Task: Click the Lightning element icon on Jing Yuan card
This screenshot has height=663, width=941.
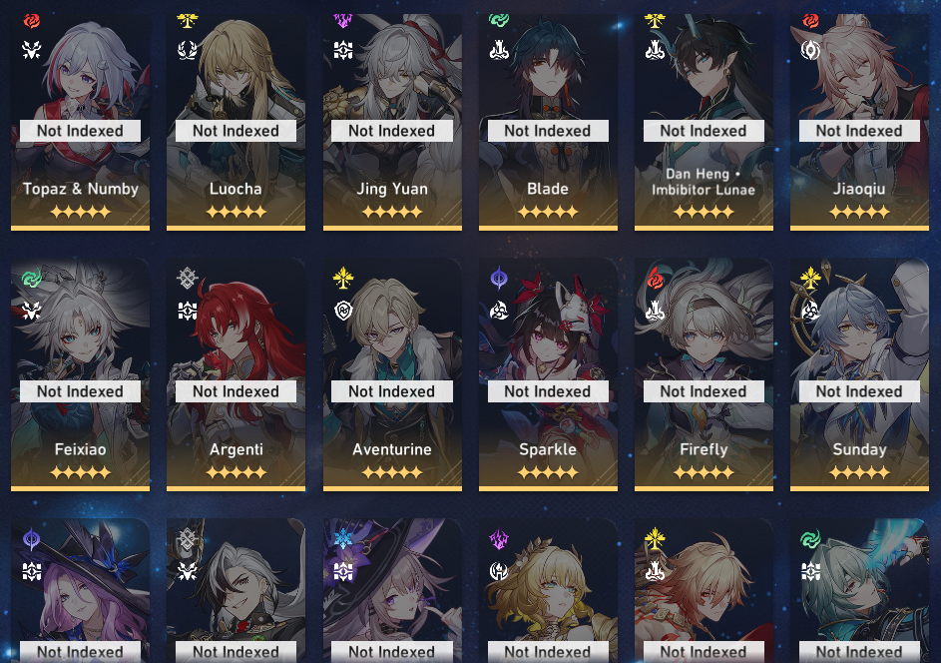Action: tap(342, 21)
